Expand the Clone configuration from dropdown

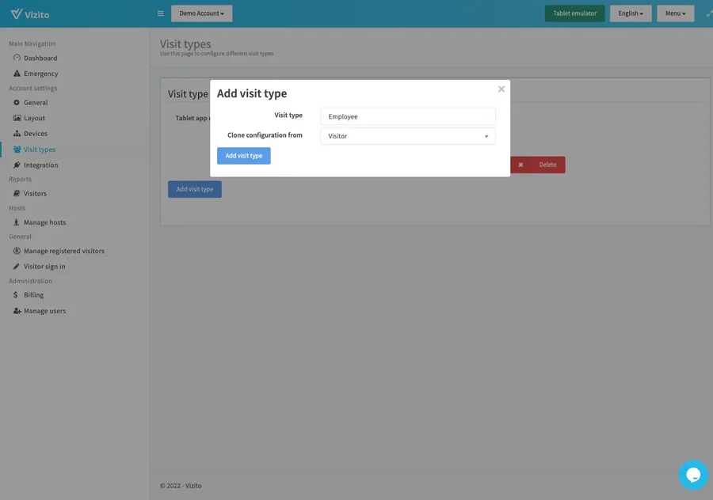[407, 135]
